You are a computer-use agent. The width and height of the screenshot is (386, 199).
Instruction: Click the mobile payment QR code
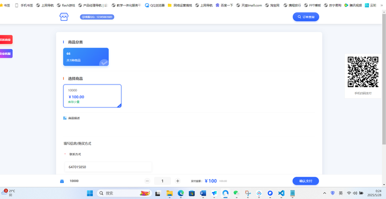pos(363,72)
